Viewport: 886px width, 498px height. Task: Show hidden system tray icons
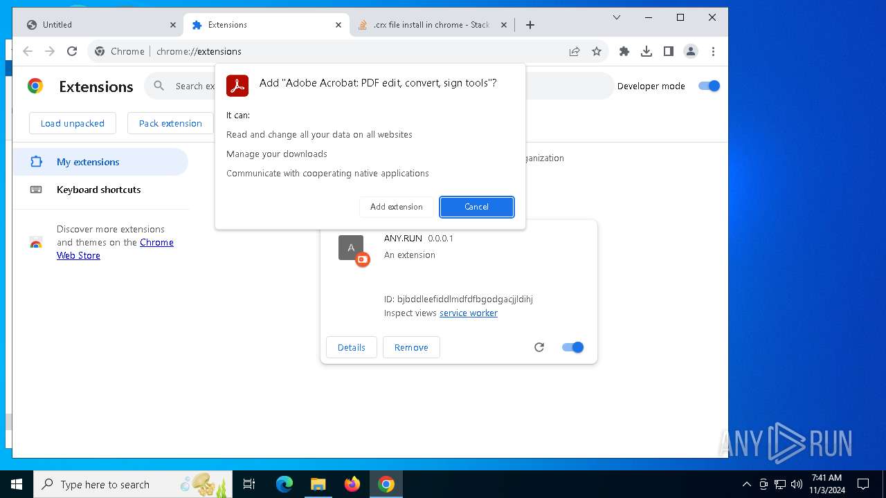click(x=746, y=484)
